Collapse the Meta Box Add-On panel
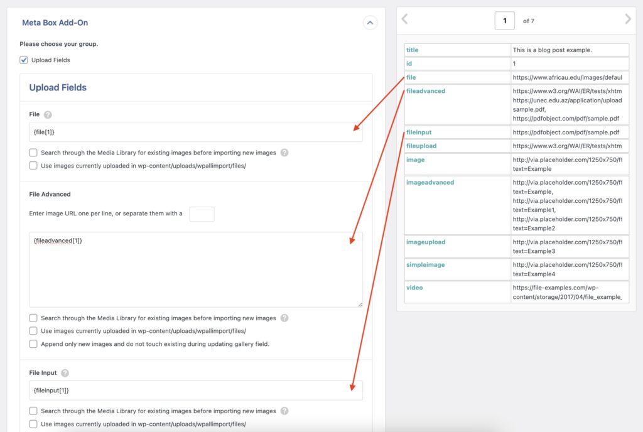The width and height of the screenshot is (643, 432). [370, 23]
